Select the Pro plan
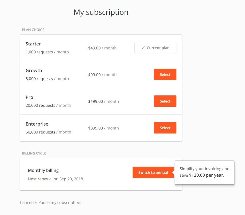245x215 pixels. pyautogui.click(x=165, y=101)
